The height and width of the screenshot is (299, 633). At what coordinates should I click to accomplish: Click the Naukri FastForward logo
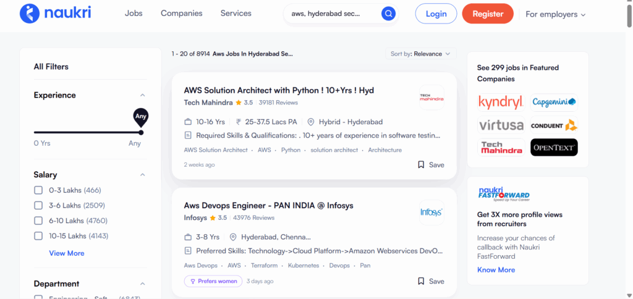coord(503,194)
